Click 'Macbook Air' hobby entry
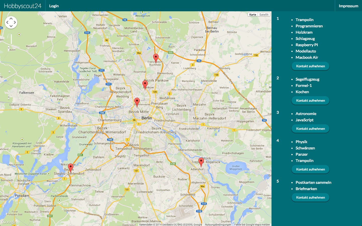This screenshot has width=362, height=226. coord(307,57)
